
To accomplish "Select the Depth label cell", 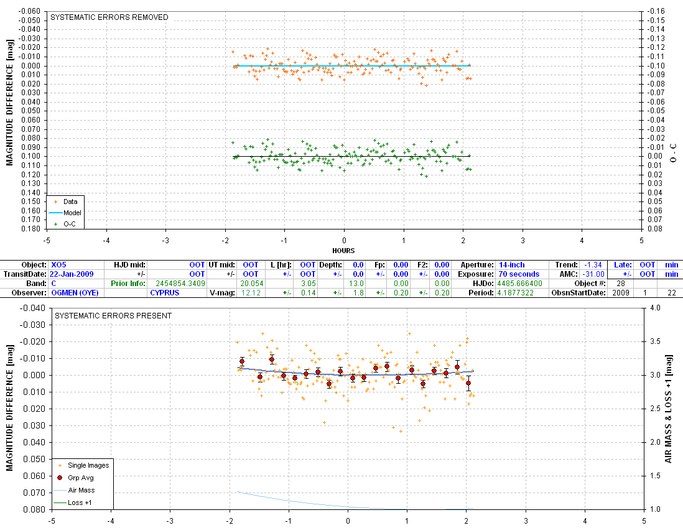I will (x=330, y=265).
